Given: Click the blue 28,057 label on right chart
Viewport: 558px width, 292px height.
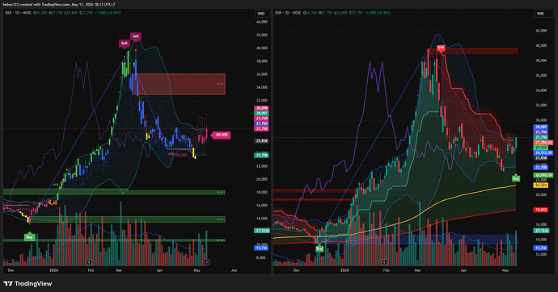Looking at the screenshot, I should tap(541, 127).
